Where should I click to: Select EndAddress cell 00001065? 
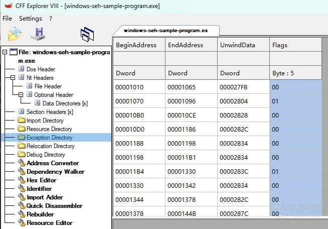pos(192,87)
